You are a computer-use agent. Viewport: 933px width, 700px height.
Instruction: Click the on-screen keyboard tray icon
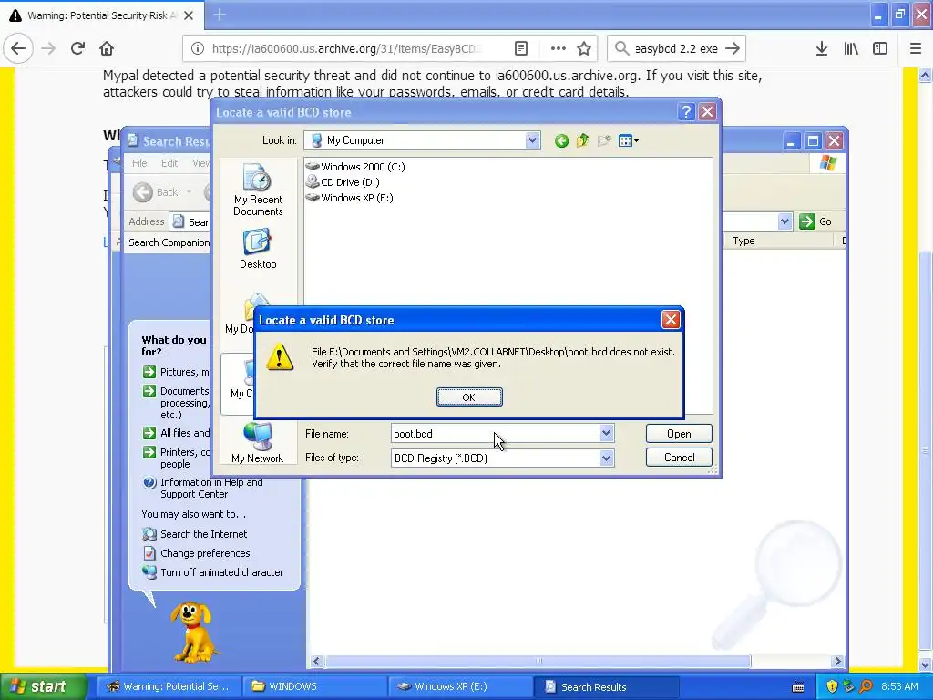tap(798, 687)
